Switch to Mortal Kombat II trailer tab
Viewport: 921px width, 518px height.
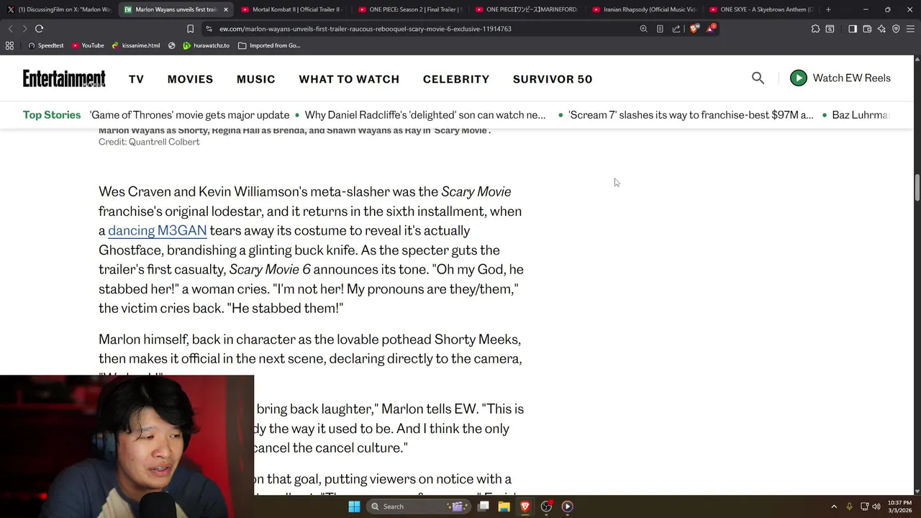point(293,9)
